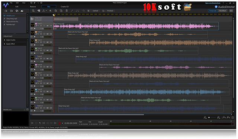Open the File menu

tap(11, 3)
